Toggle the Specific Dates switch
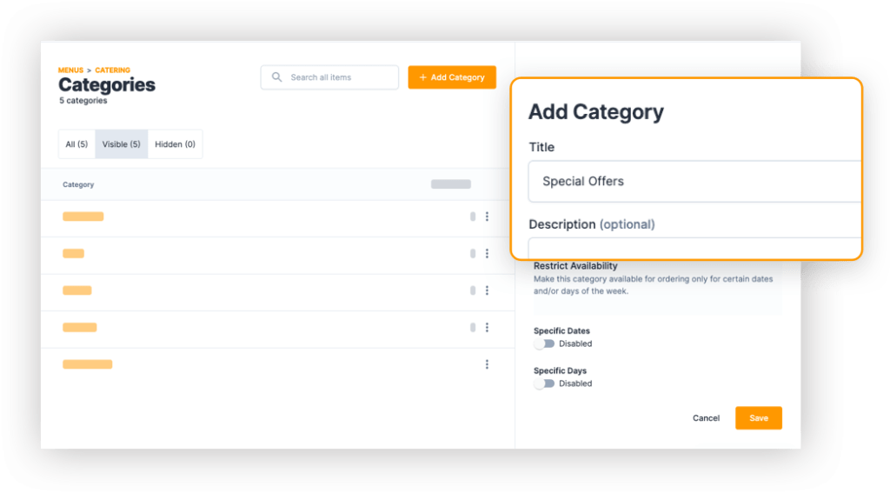The height and width of the screenshot is (493, 890). (544, 343)
